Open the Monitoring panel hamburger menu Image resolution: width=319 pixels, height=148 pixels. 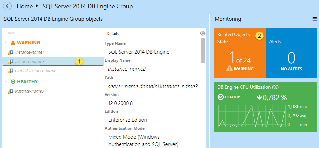pyautogui.click(x=315, y=19)
